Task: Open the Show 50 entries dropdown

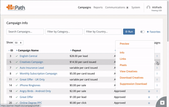Action: [18, 43]
